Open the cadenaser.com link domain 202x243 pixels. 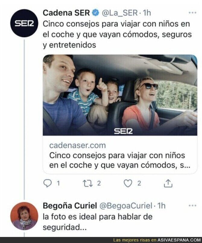(77, 145)
